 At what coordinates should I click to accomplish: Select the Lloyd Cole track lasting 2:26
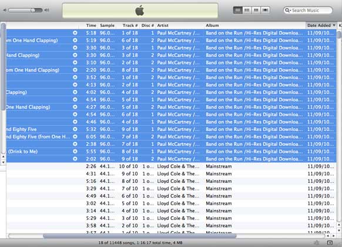pyautogui.click(x=171, y=166)
